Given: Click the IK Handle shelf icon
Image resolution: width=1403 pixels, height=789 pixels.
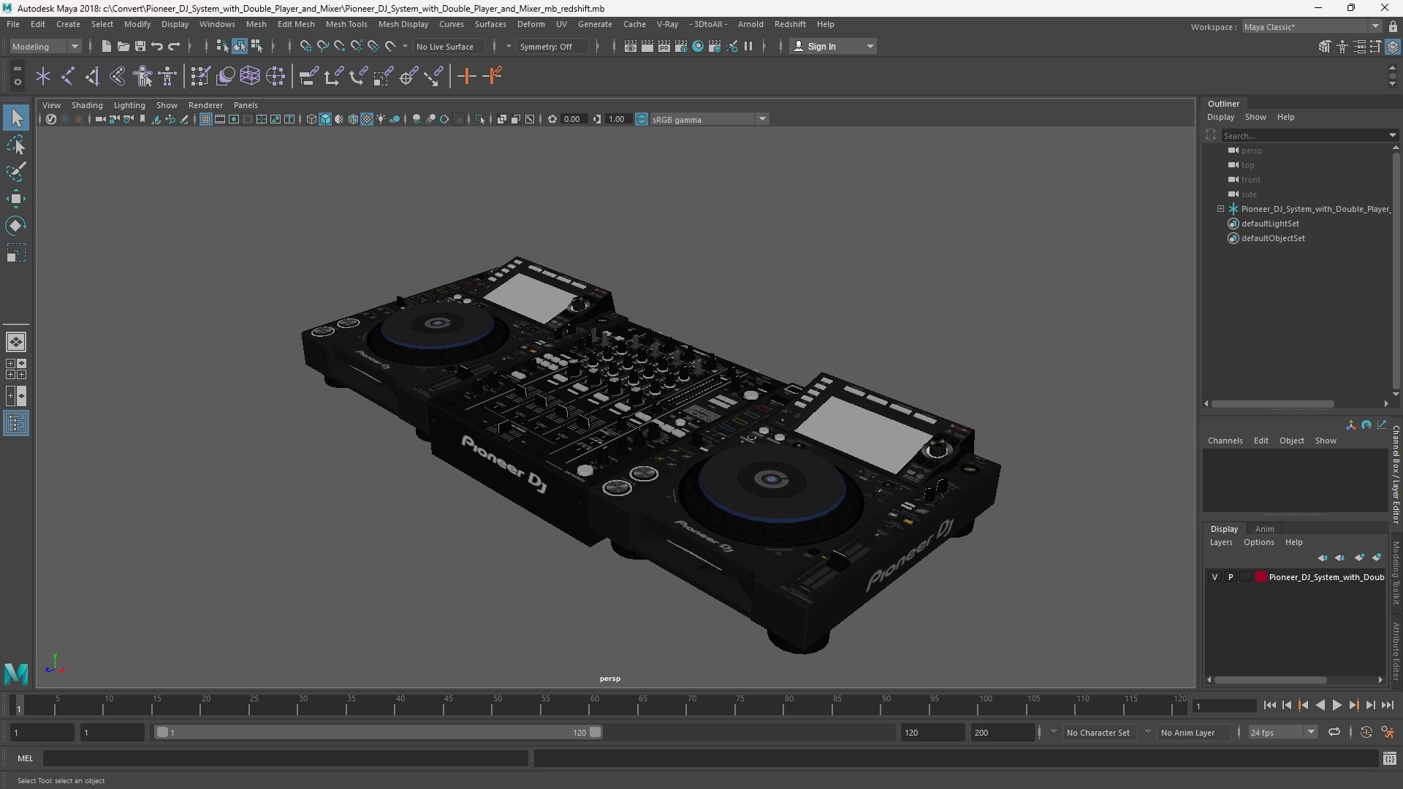Looking at the screenshot, I should click(x=93, y=76).
